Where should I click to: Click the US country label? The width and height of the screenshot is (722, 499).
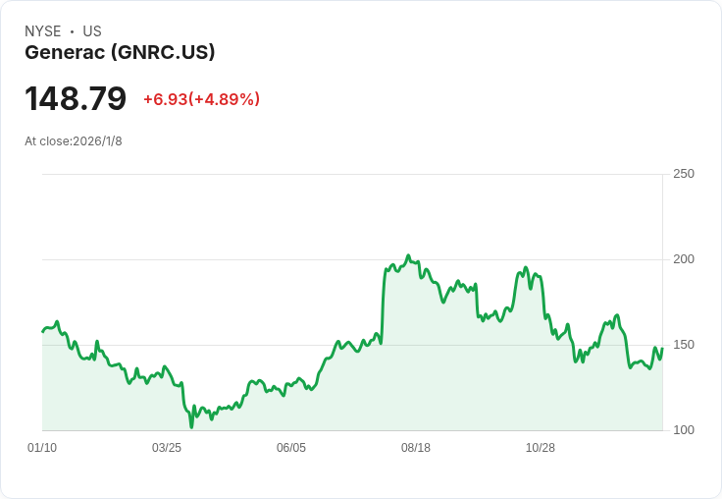click(92, 31)
